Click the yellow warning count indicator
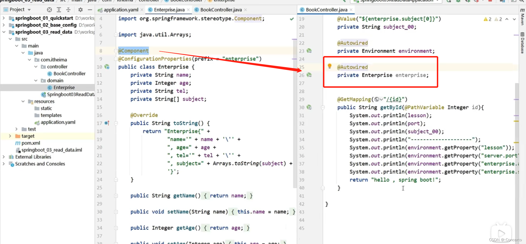Screen dimensions: 526x244 tap(487, 19)
